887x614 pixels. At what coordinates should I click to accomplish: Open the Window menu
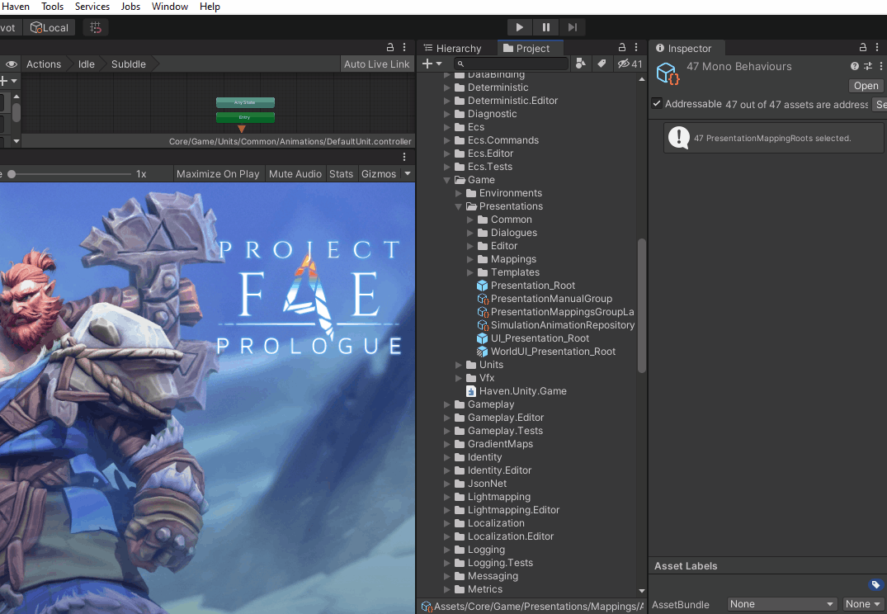[x=170, y=7]
